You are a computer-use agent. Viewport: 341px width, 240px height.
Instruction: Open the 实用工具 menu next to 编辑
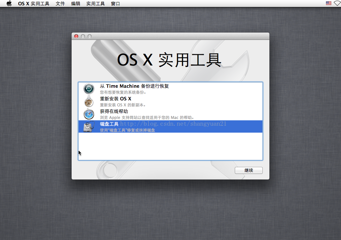(x=96, y=4)
